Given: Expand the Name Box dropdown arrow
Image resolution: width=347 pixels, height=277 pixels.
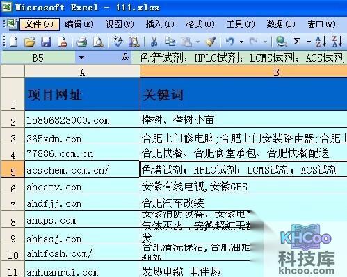Looking at the screenshot, I should click(x=81, y=58).
